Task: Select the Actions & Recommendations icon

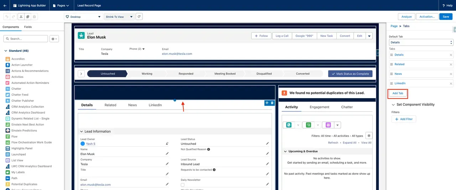Action: tap(8, 71)
